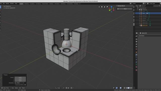The height and width of the screenshot is (91, 161).
Task: Collapse the Boolean Bevel panel
Action: tap(117, 6)
